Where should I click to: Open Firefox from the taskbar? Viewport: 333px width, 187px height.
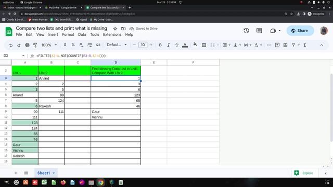coord(63,182)
